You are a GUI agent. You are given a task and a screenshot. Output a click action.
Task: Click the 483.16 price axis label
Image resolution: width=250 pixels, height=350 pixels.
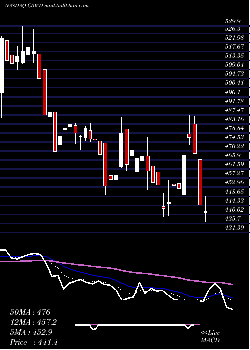234,119
